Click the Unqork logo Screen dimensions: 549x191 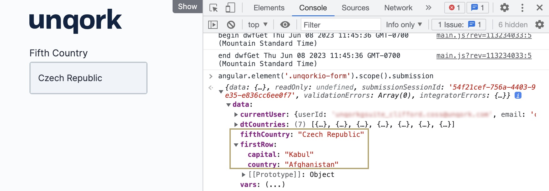(x=75, y=21)
